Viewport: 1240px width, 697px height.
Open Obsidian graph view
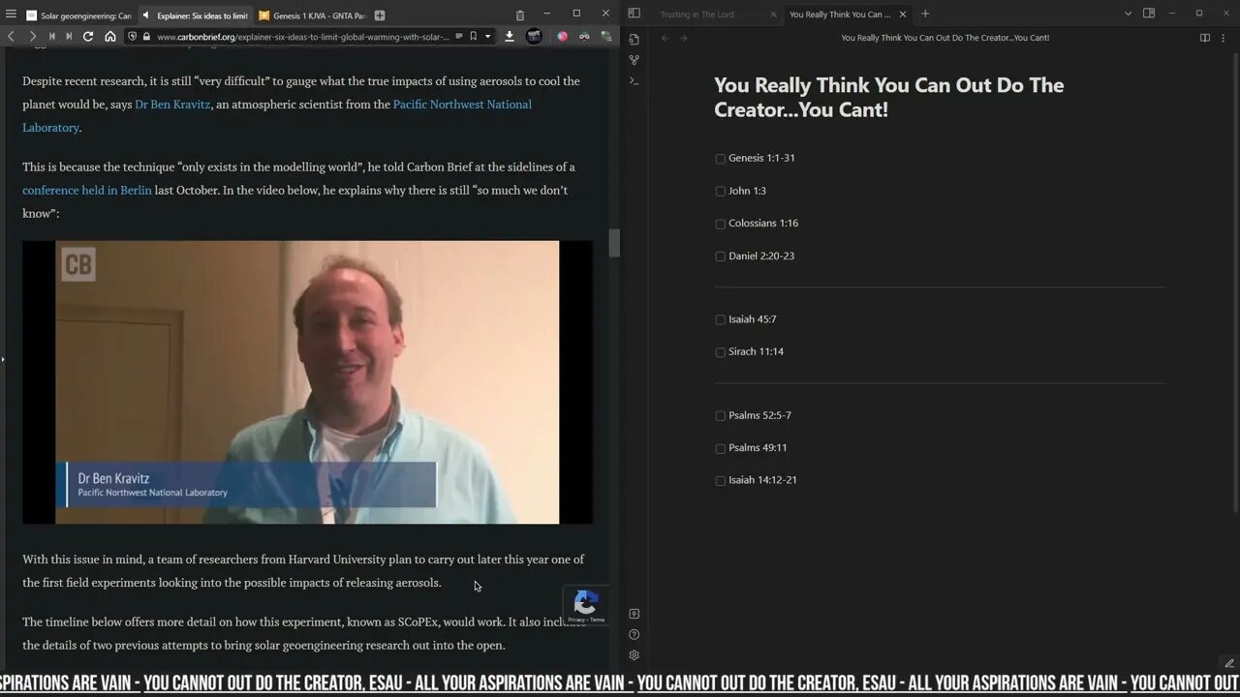point(634,60)
